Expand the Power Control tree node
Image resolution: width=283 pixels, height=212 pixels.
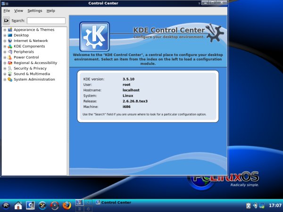5,57
